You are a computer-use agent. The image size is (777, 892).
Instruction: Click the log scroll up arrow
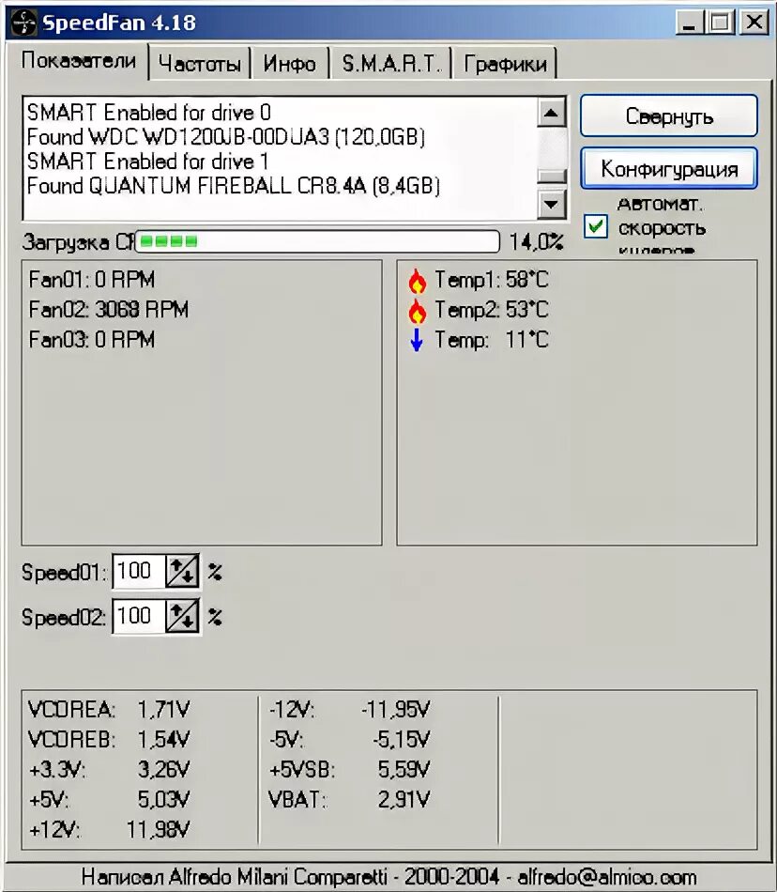coord(552,112)
